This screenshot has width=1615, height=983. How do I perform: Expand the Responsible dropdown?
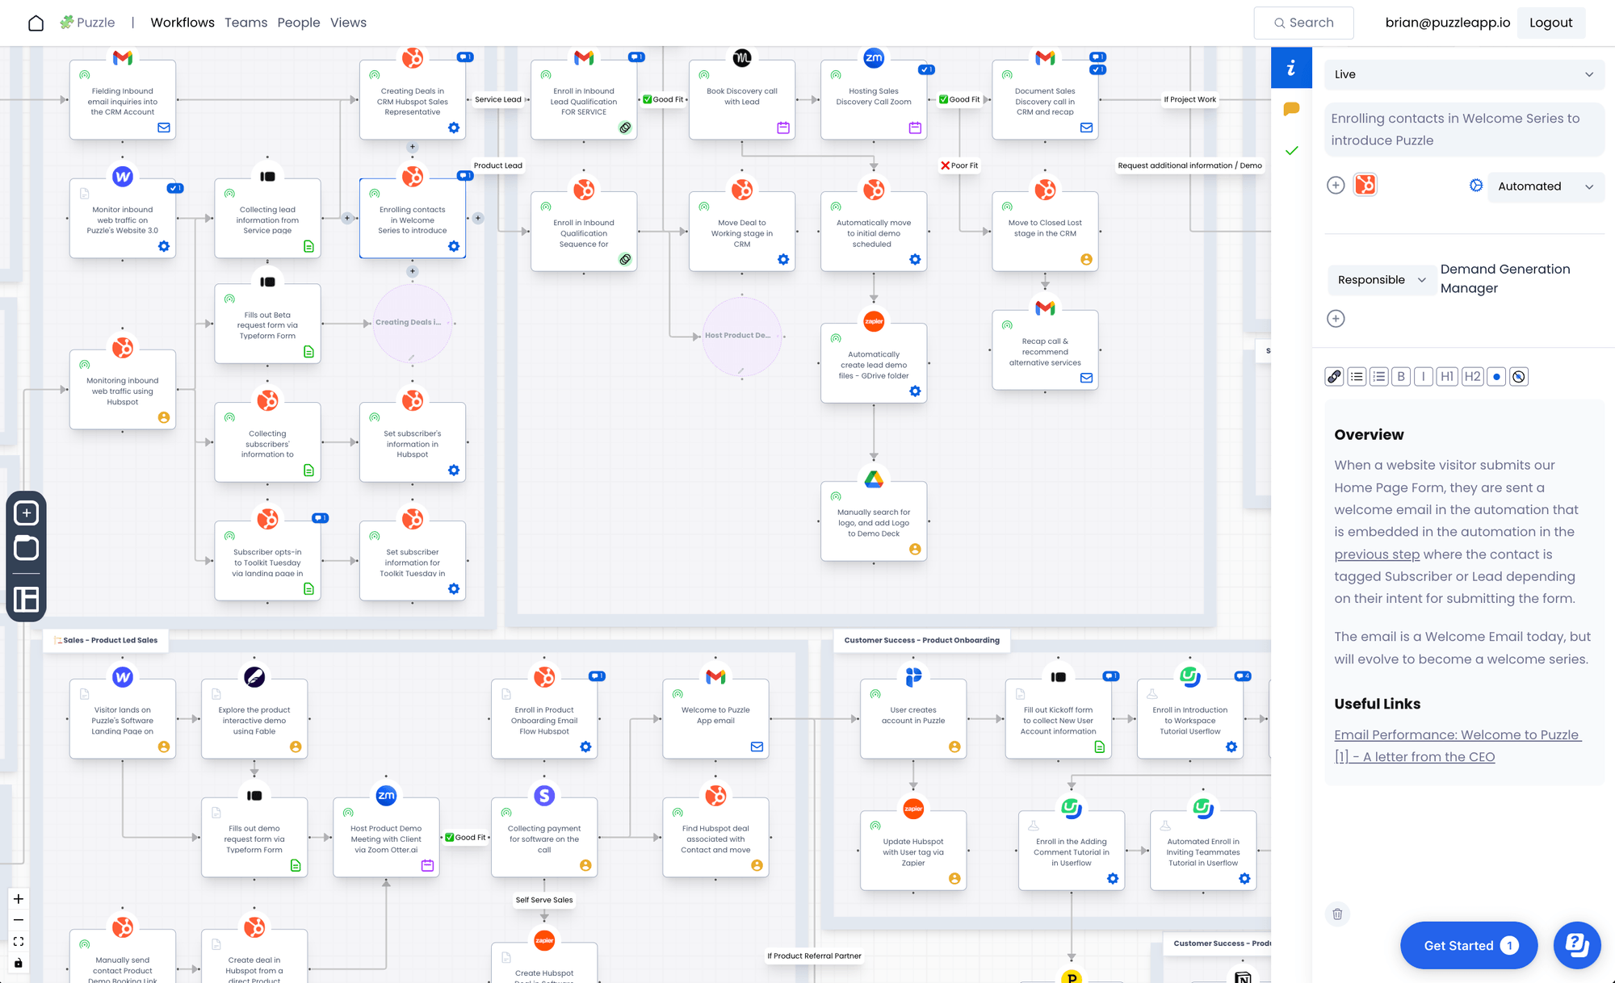point(1382,279)
